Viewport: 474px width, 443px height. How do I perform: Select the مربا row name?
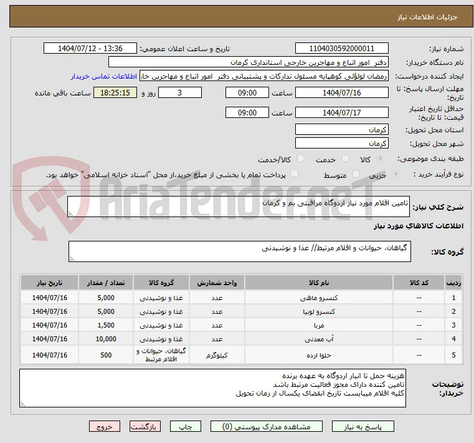[319, 325]
